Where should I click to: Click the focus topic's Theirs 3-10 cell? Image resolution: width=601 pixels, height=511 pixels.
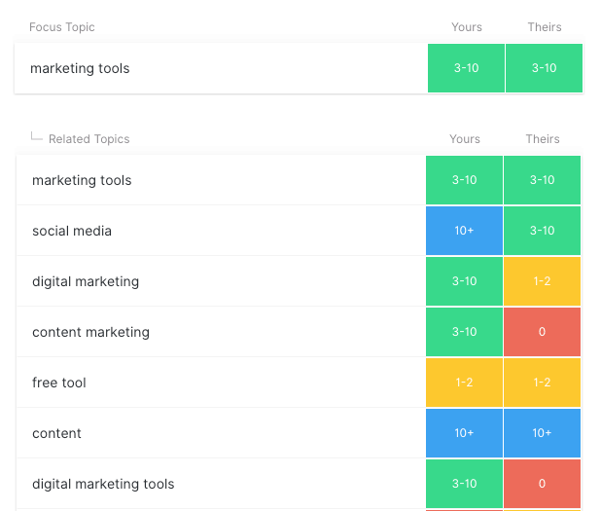[x=545, y=68]
